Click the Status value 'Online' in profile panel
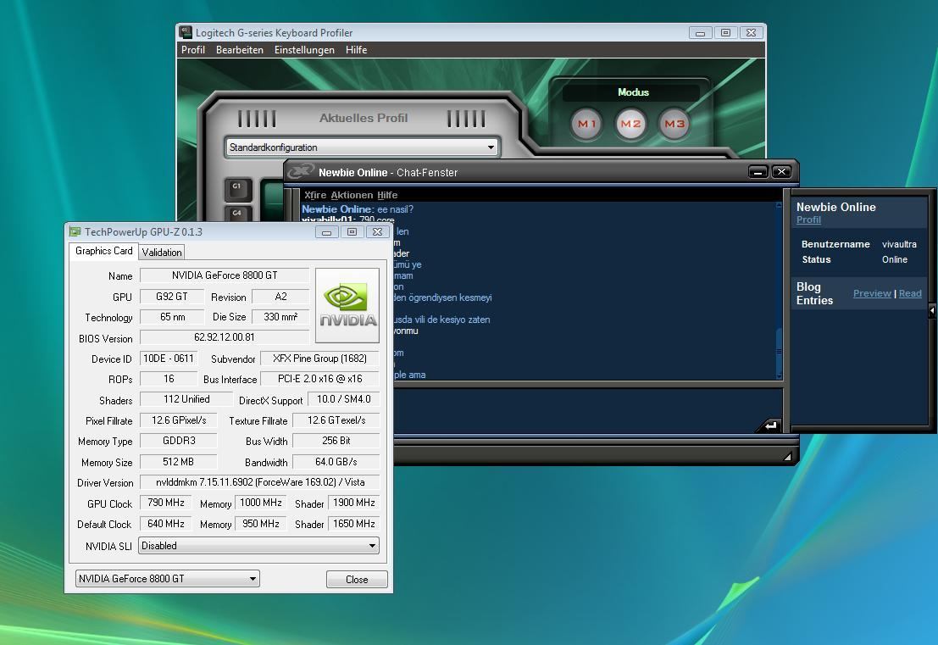 click(x=894, y=259)
